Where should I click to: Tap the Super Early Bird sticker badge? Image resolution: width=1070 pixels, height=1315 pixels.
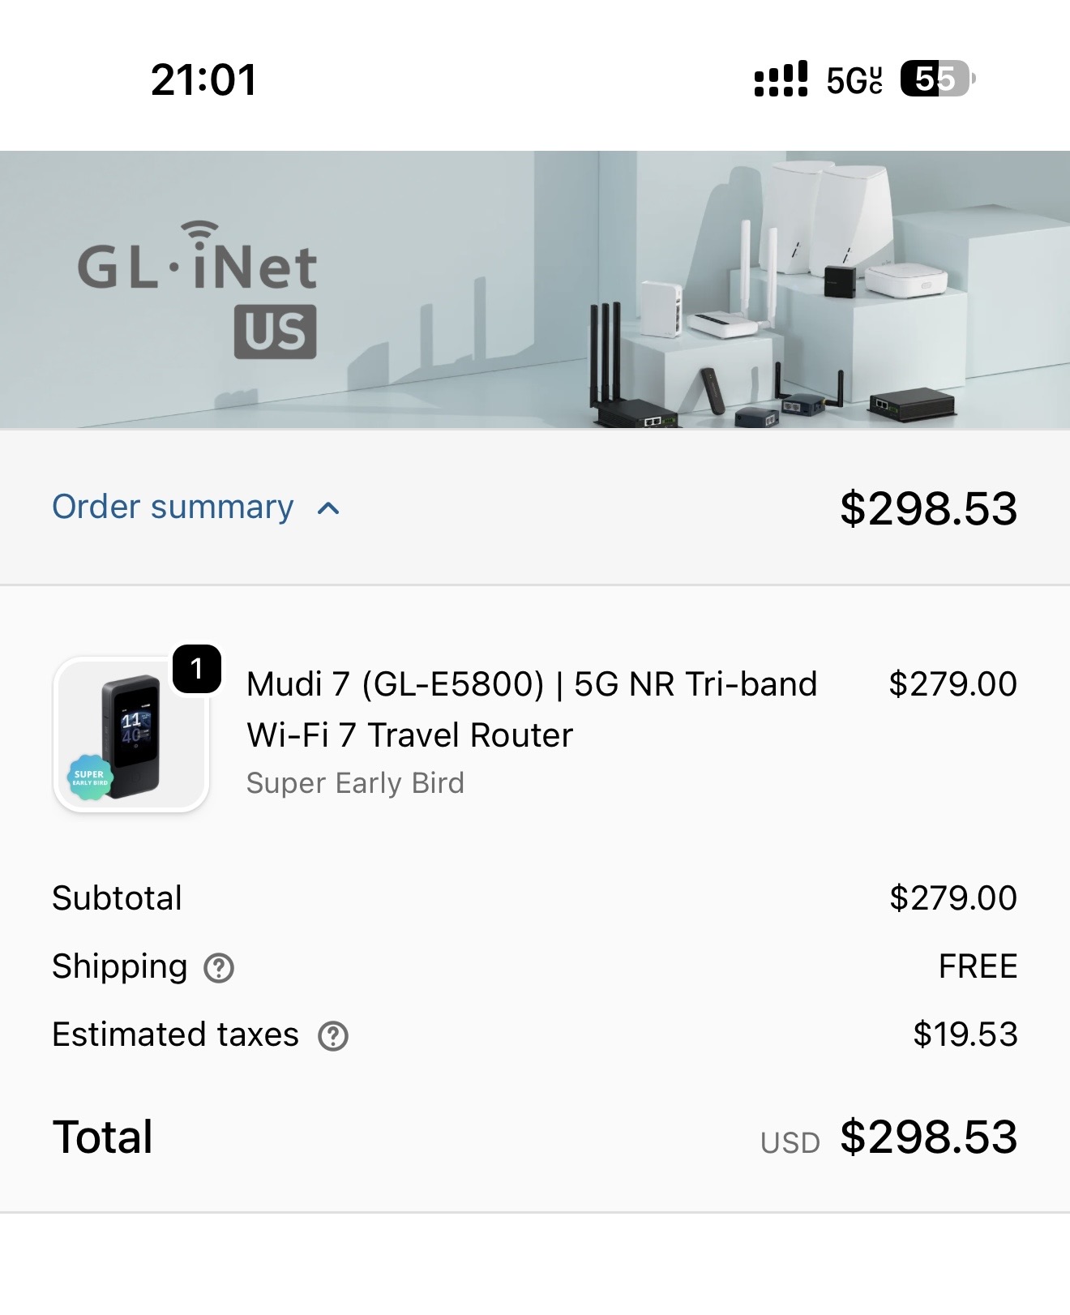click(89, 777)
